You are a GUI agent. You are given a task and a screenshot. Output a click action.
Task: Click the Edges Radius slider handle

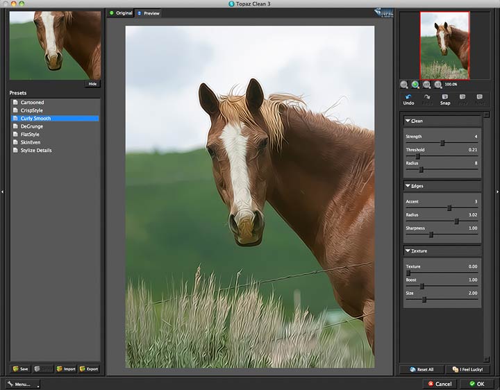456,221
